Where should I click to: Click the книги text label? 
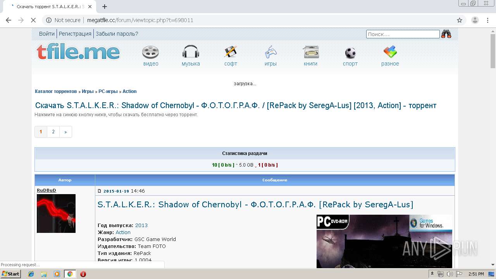point(310,64)
